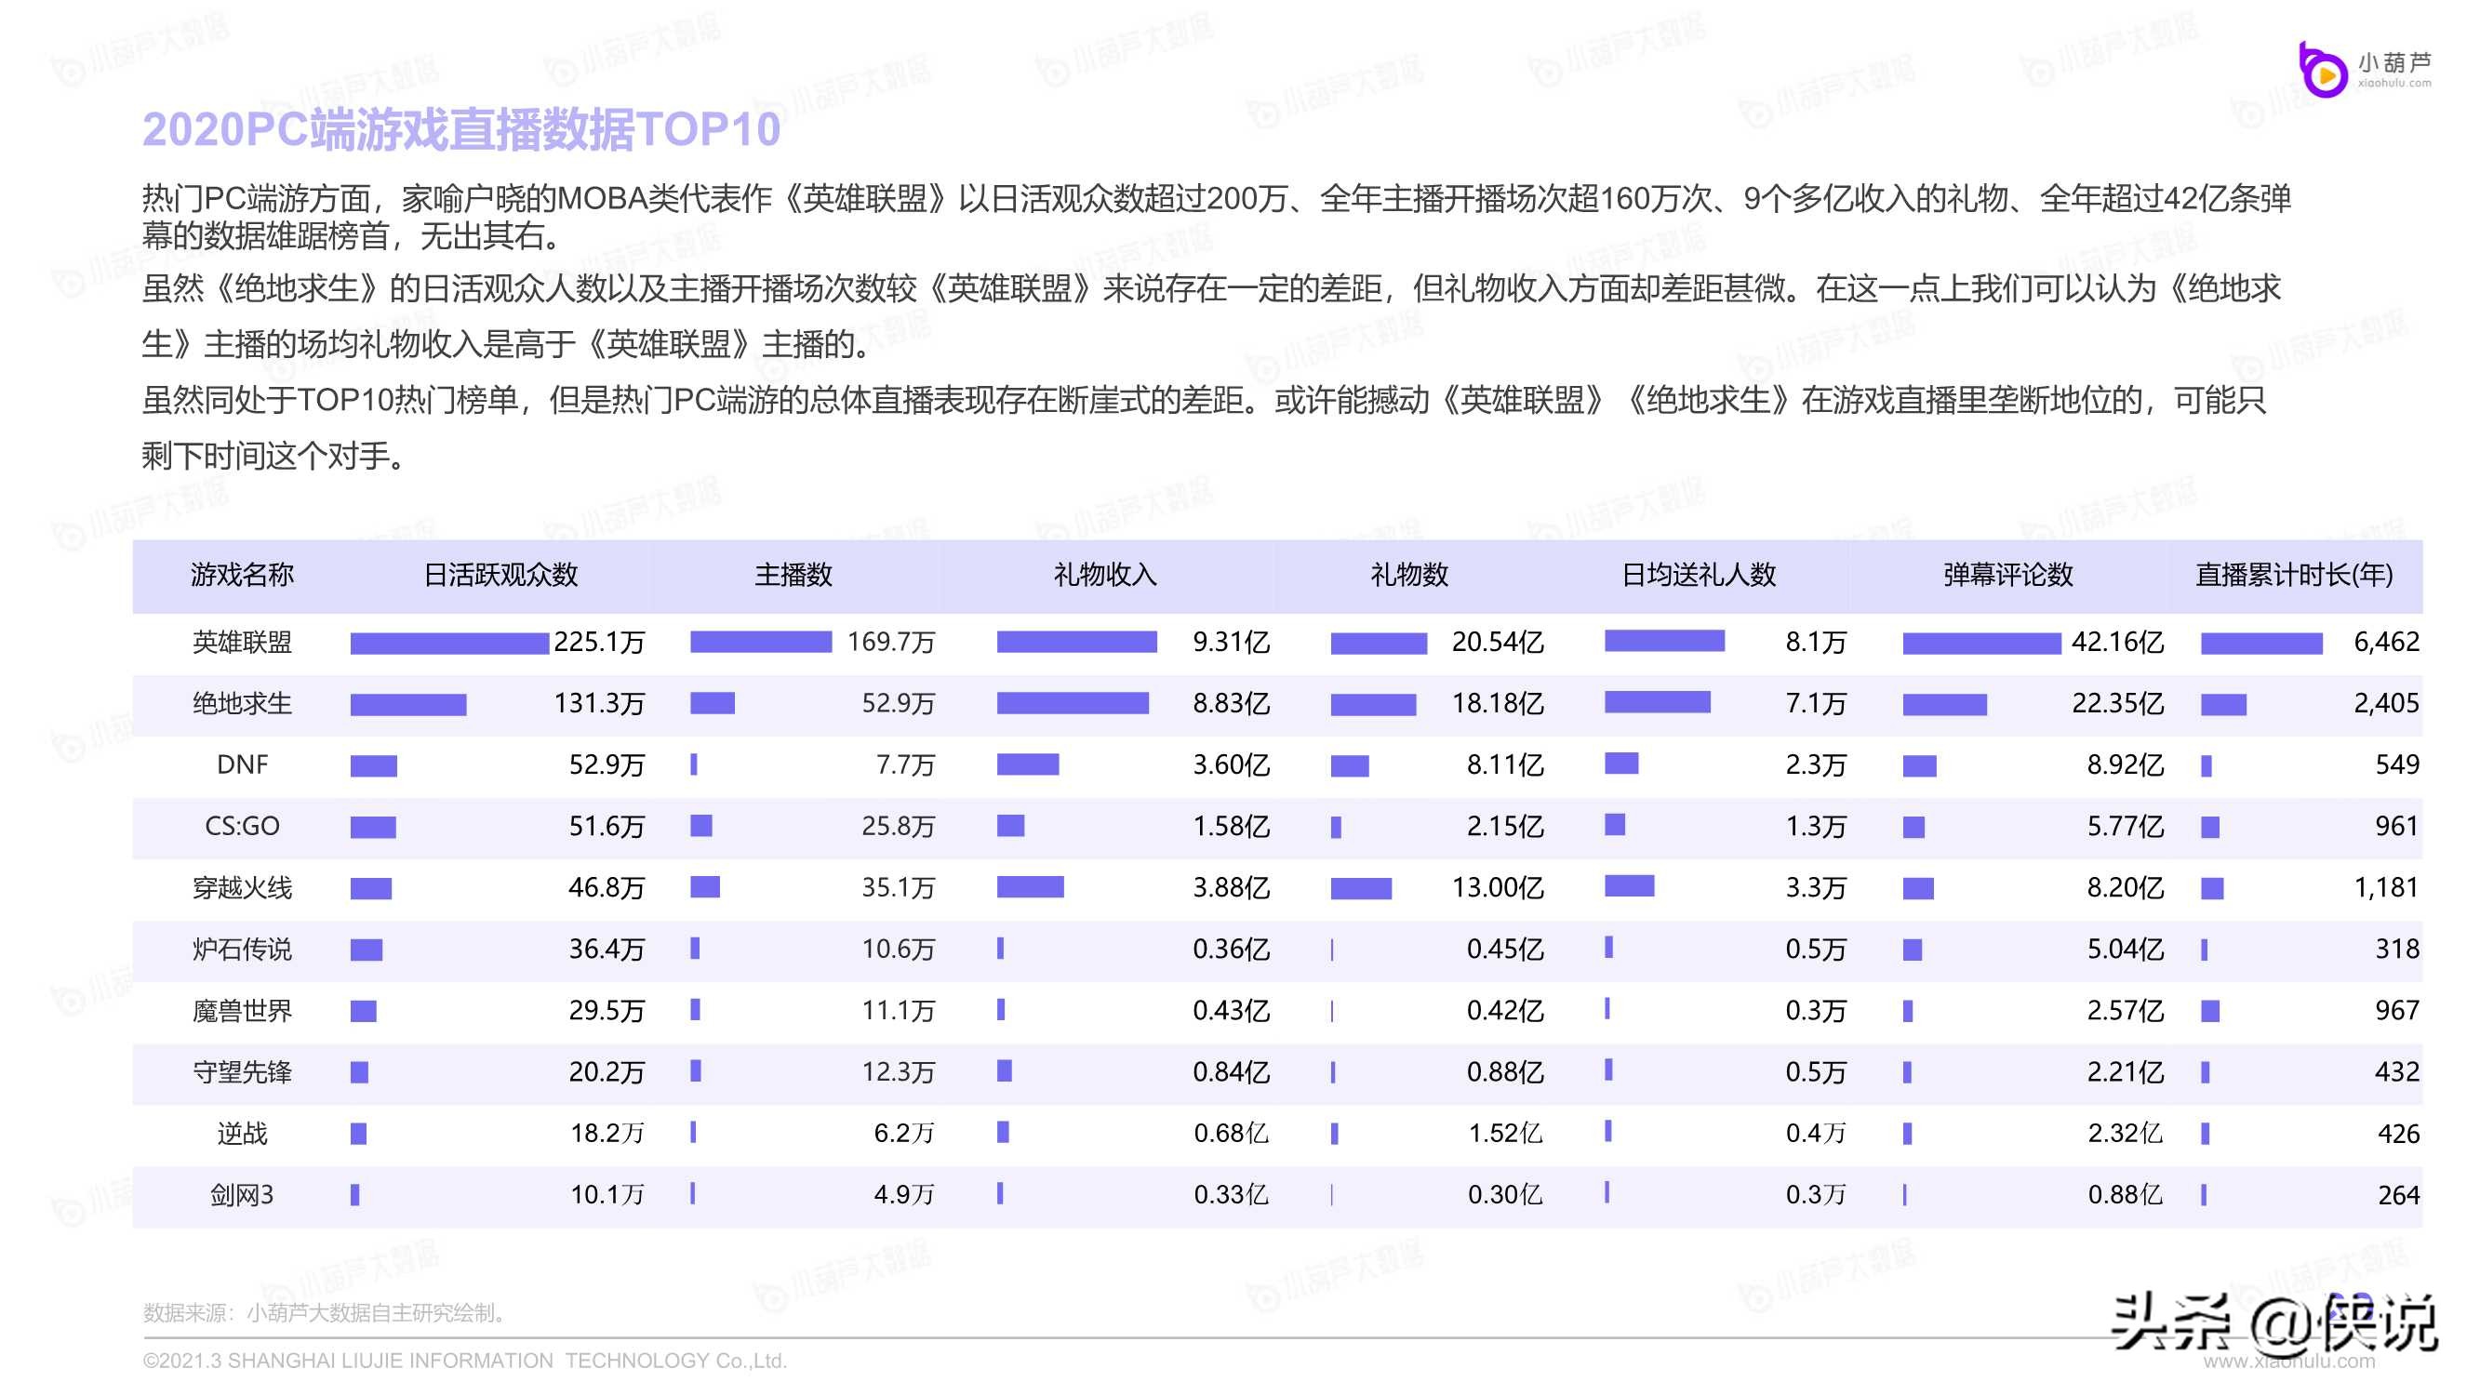Image resolution: width=2480 pixels, height=1395 pixels.
Task: Click the 131.3万 viewer value
Action: point(599,704)
